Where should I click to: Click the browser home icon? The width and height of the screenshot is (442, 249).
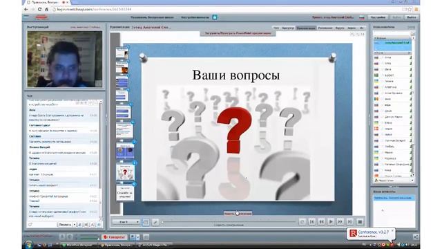click(46, 9)
